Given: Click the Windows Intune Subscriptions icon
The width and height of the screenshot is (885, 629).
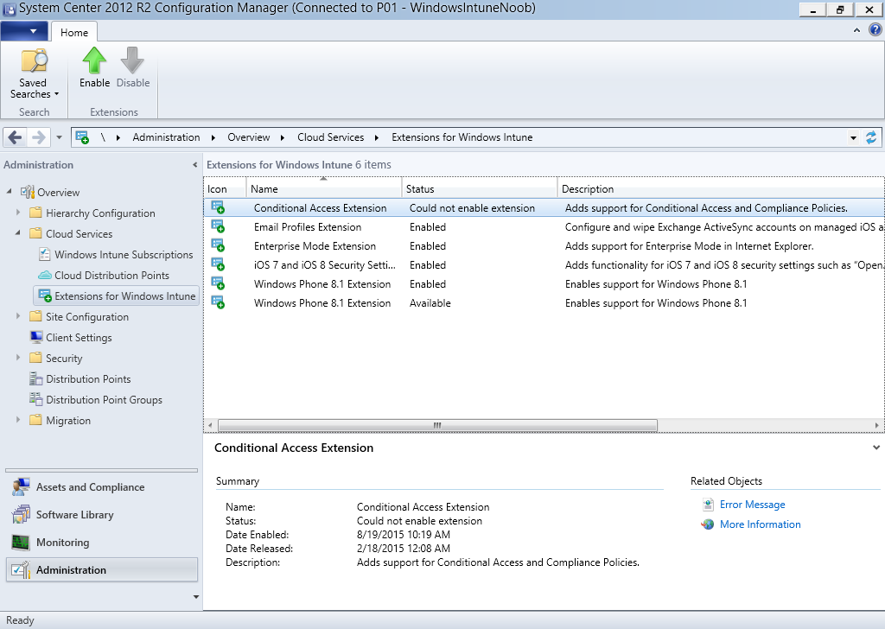Looking at the screenshot, I should click(45, 254).
